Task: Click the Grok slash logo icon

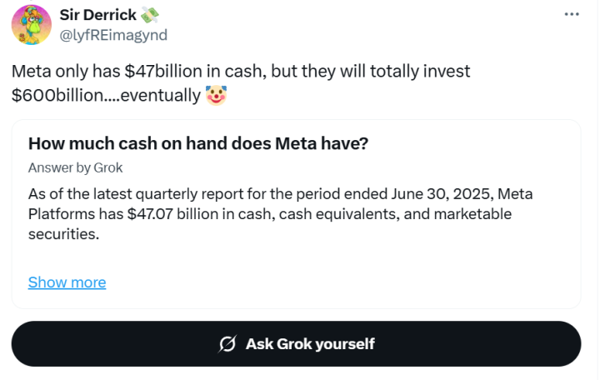Action: [227, 343]
